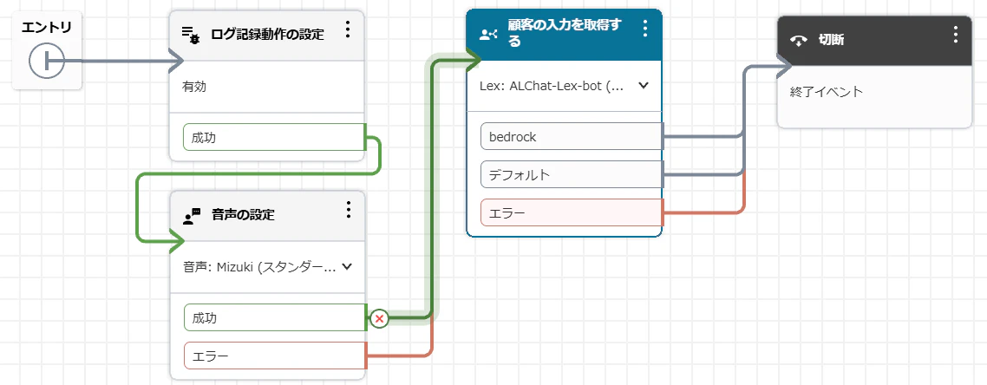Click the logging behavior block icon

[191, 36]
